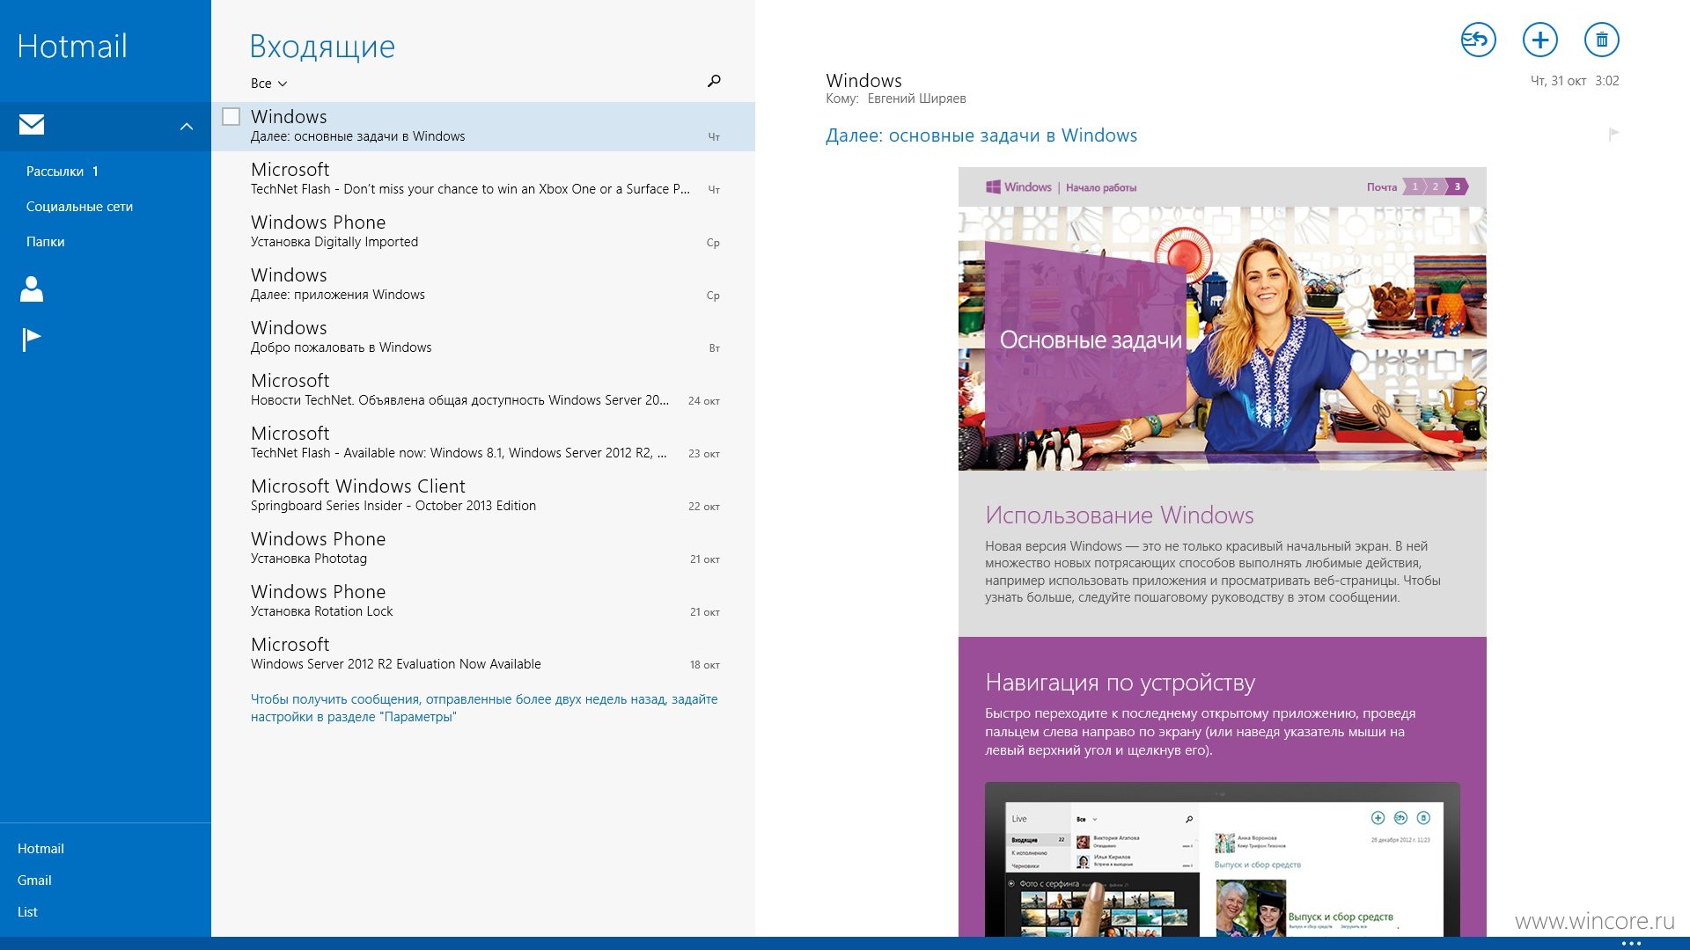Click the 'Использование Windows' heading
Screen dimensions: 1690x950
click(1119, 515)
